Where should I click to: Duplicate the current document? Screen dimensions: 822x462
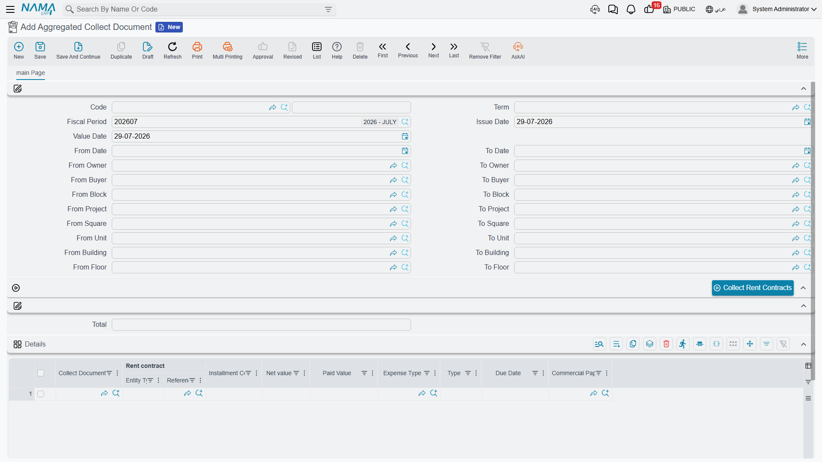pyautogui.click(x=121, y=50)
